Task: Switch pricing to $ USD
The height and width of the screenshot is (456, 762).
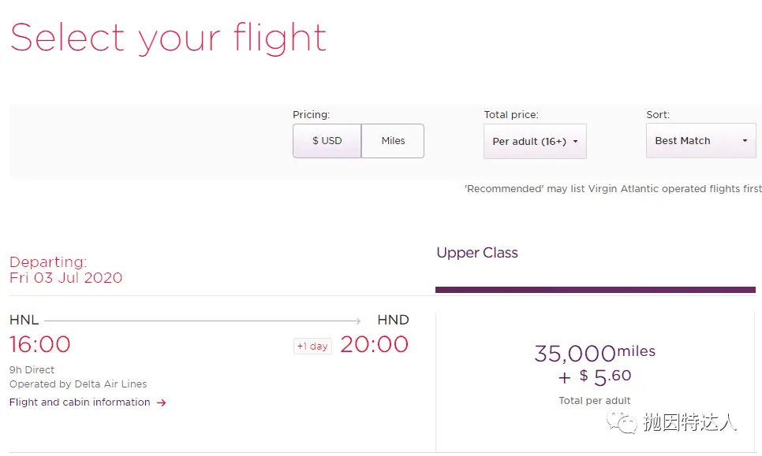Action: click(327, 141)
